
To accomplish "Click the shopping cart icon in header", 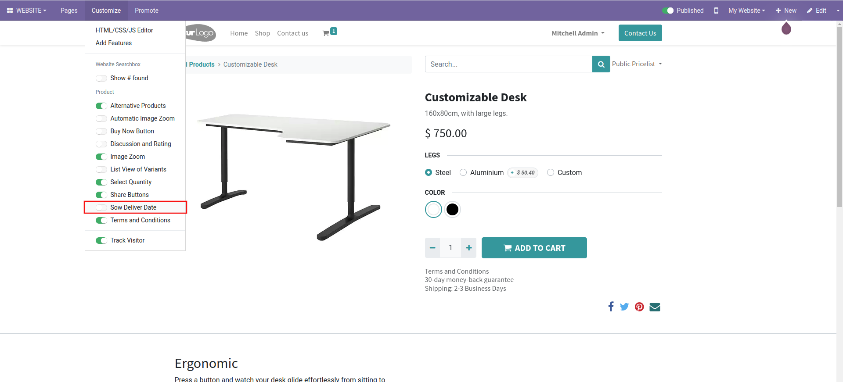I will (326, 33).
